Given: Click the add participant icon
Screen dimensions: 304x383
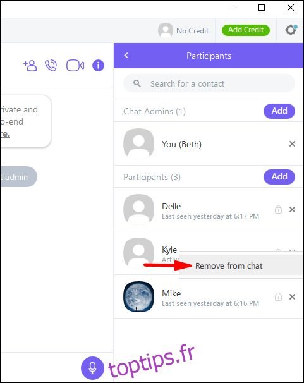Looking at the screenshot, I should pos(30,66).
